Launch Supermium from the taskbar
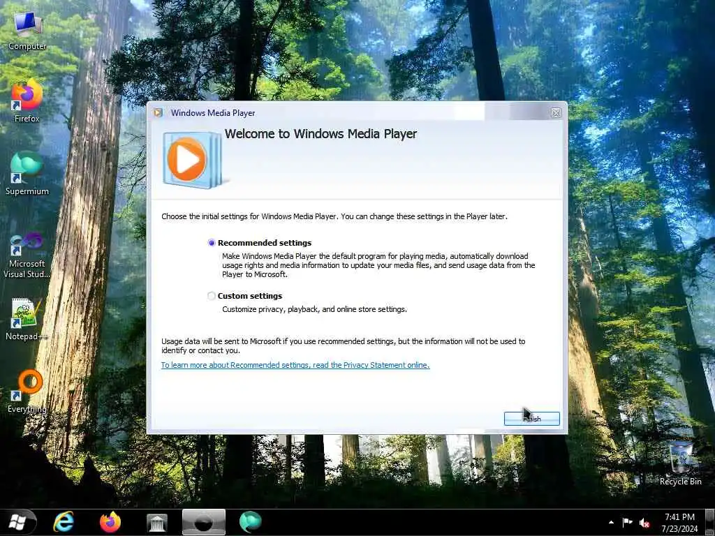The width and height of the screenshot is (715, 536). 251,522
